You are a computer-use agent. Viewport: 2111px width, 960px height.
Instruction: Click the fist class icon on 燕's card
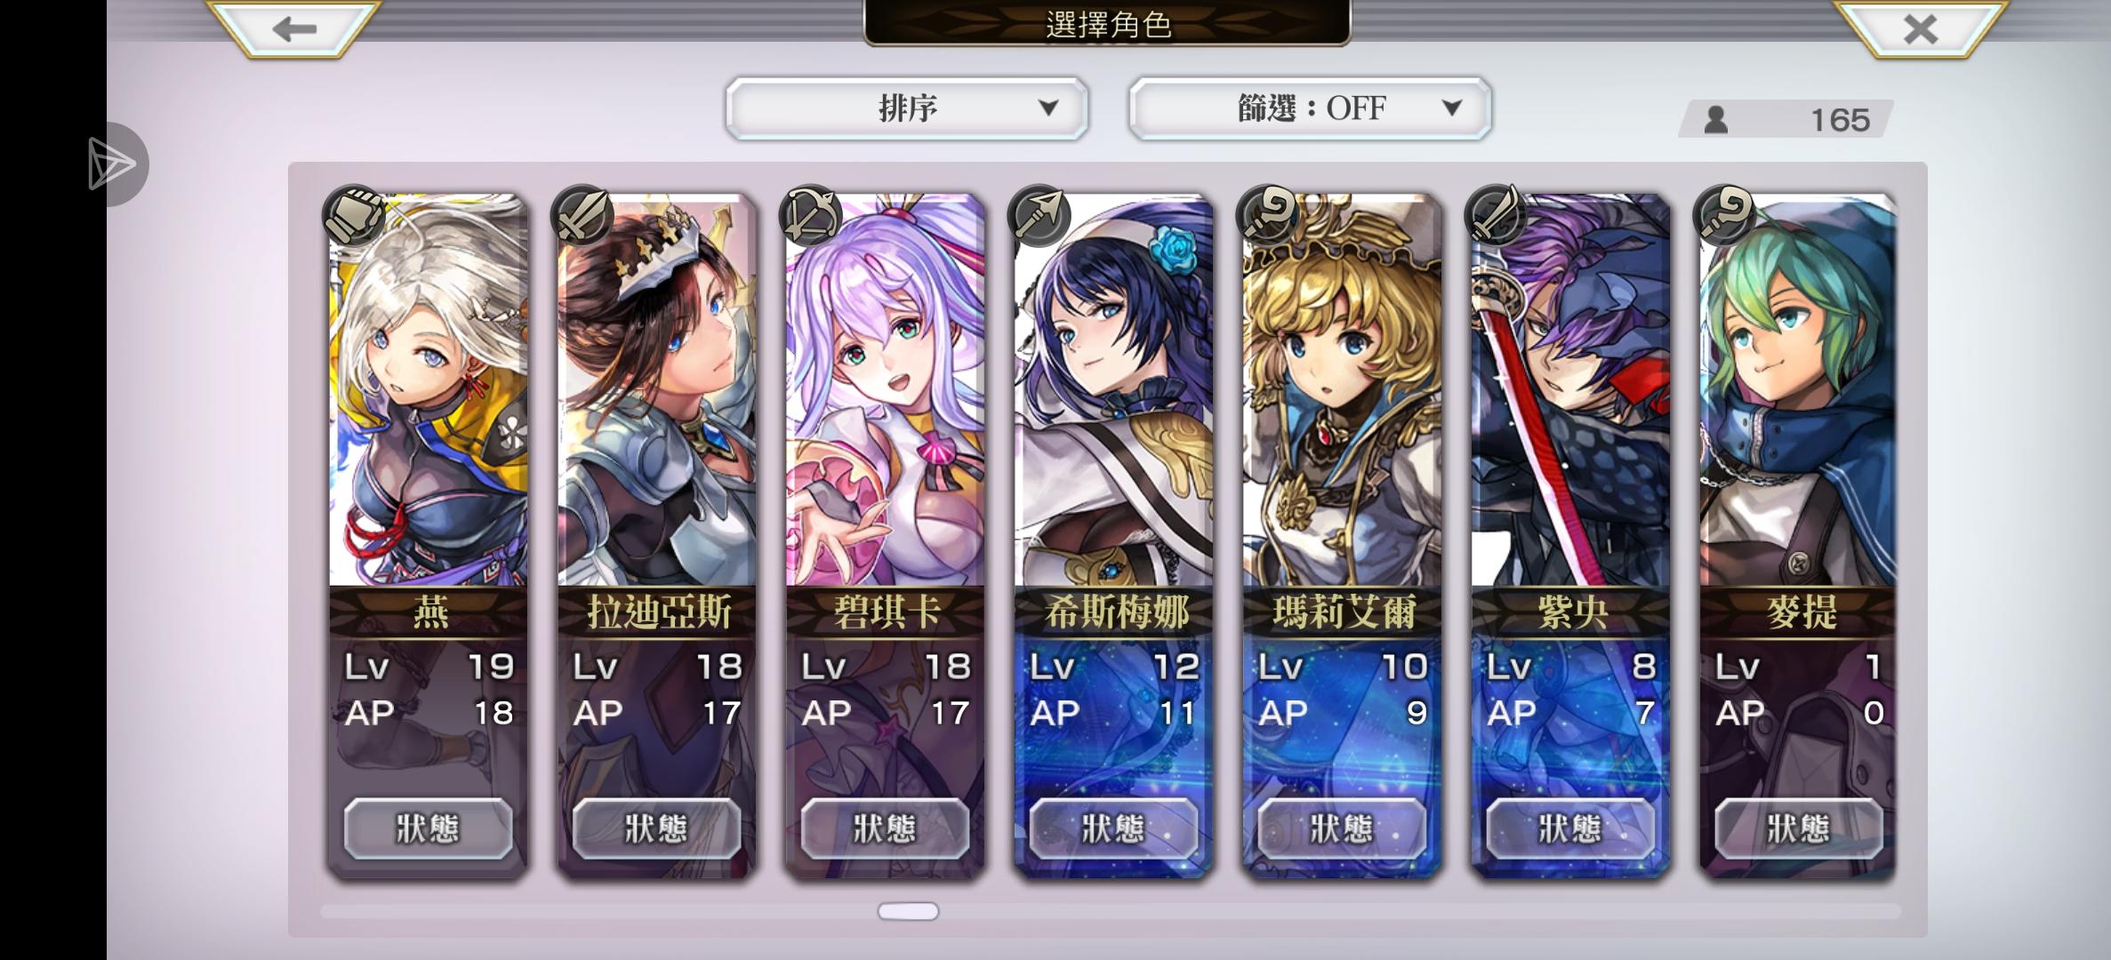[x=352, y=215]
